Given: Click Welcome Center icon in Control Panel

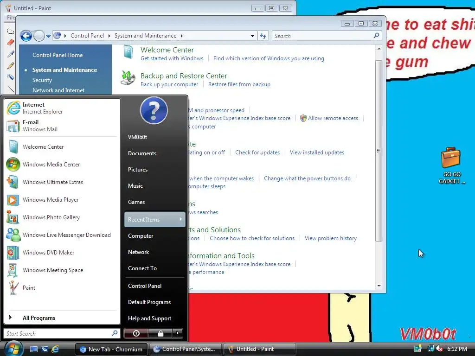Looking at the screenshot, I should coord(128,52).
